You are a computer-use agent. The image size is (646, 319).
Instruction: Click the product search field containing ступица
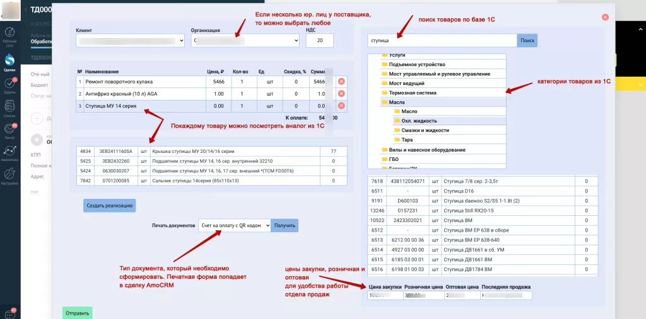point(442,41)
